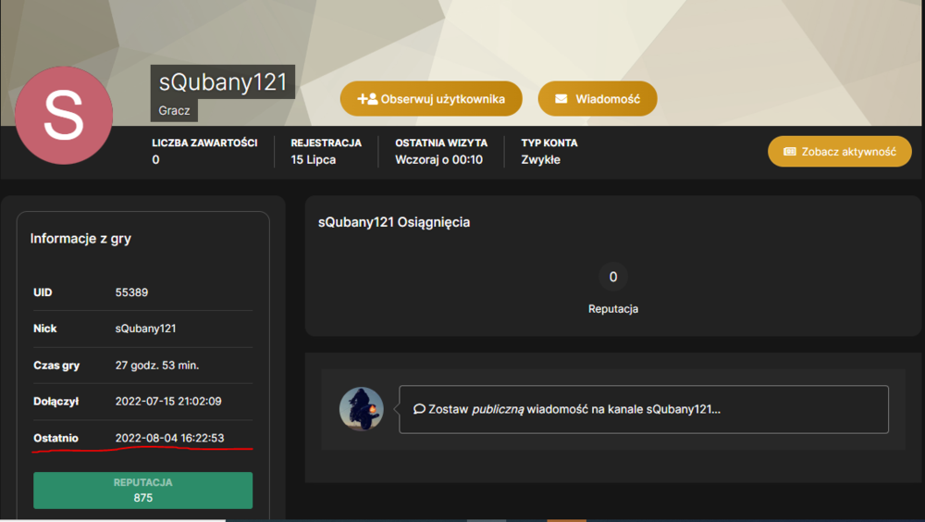Click the newspaper icon on Zobacz aktywność
925x522 pixels.
click(789, 152)
